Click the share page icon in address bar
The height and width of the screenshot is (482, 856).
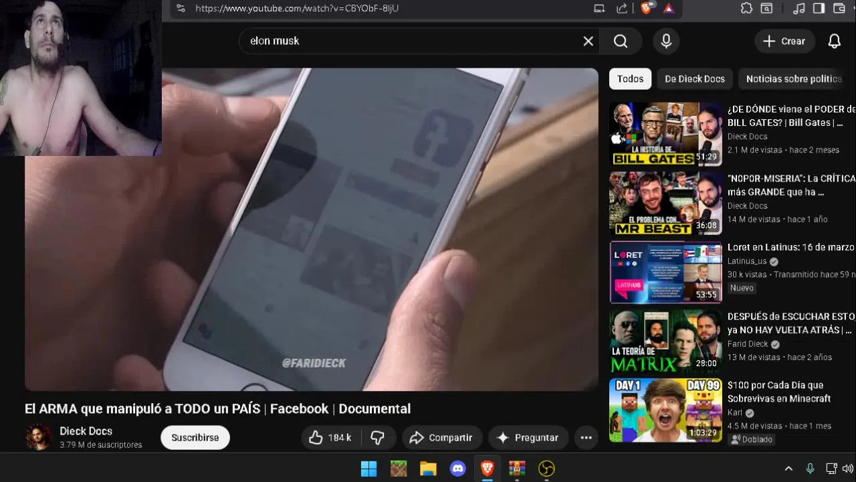(x=622, y=8)
